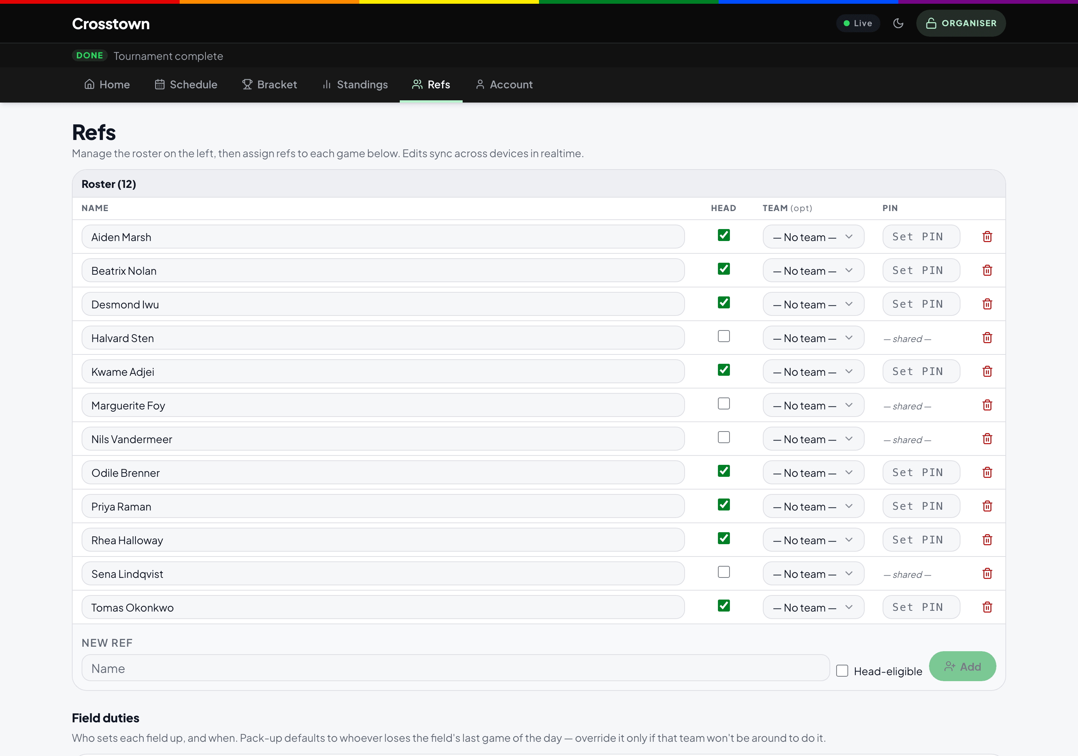Click the trash icon for Odile Brenner
Image resolution: width=1078 pixels, height=756 pixels.
pos(987,472)
